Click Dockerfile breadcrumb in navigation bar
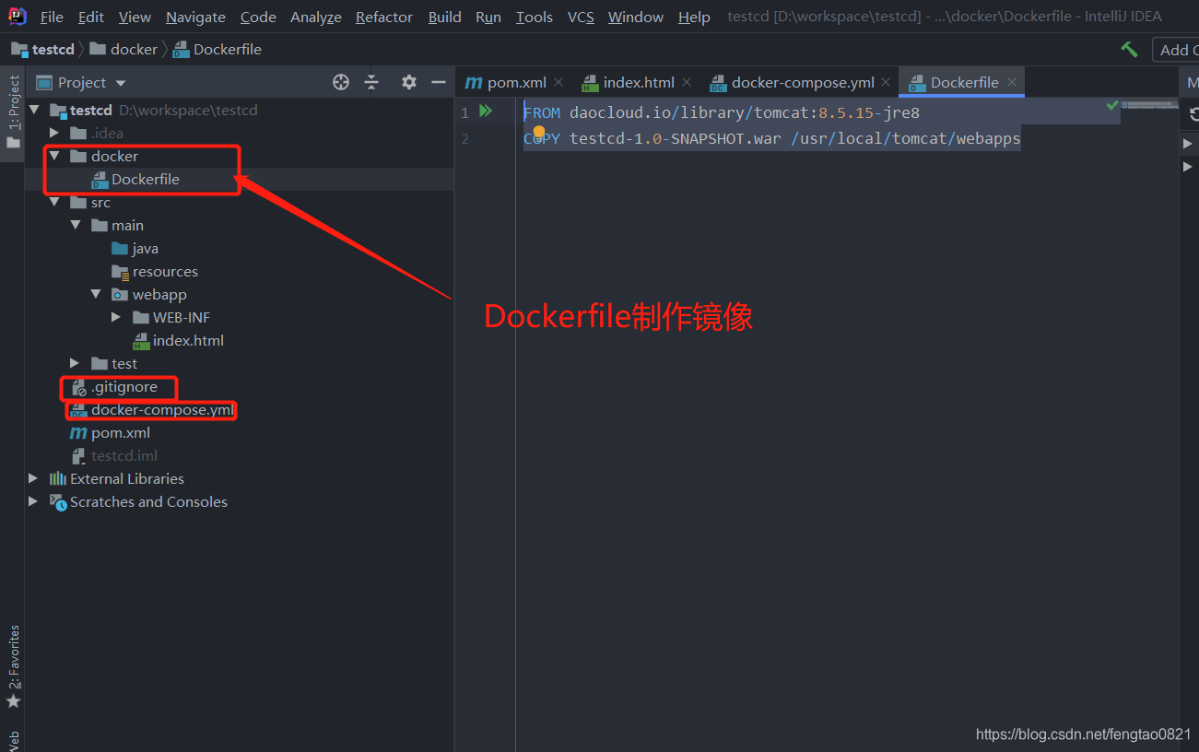This screenshot has width=1199, height=752. (x=217, y=50)
